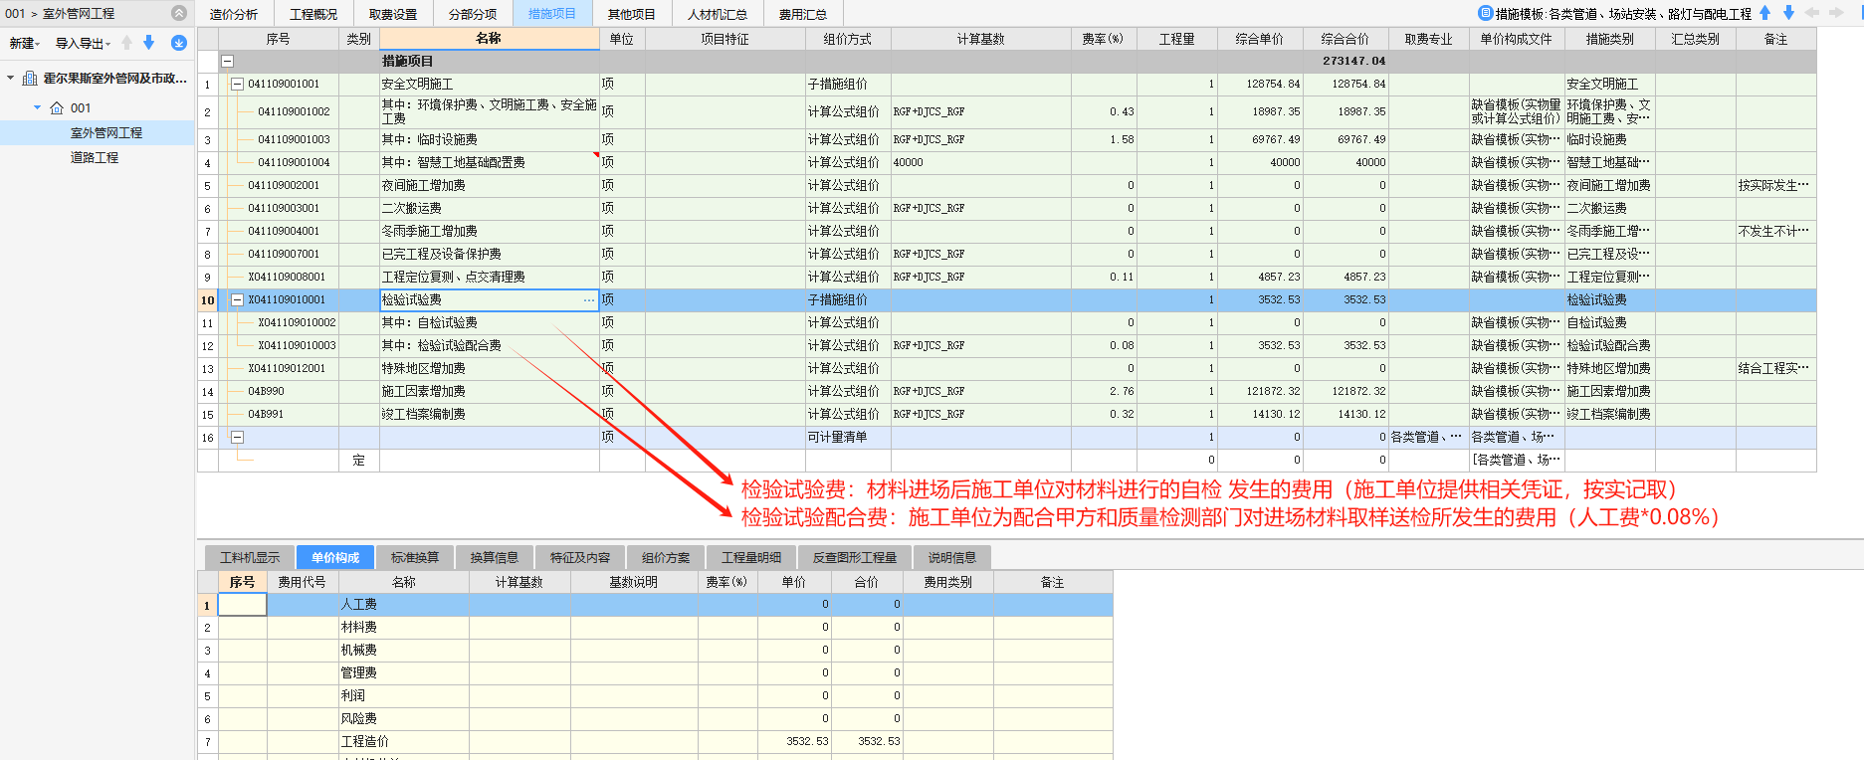This screenshot has width=1864, height=760.
Task: Open the 导入导出 dropdown
Action: point(83,43)
